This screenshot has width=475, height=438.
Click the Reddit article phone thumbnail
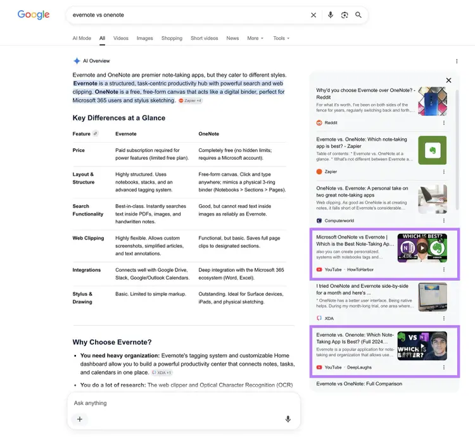433,101
